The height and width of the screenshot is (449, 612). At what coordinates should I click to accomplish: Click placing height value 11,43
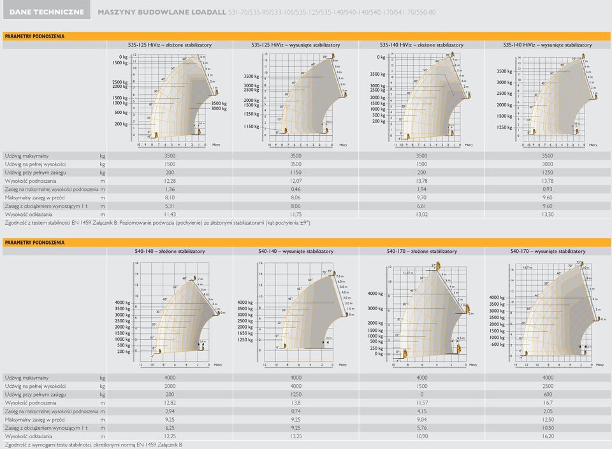(170, 215)
